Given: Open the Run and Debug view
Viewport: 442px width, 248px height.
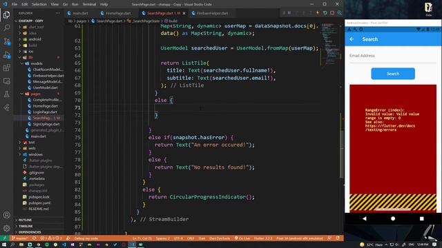Looking at the screenshot, I should [6, 55].
